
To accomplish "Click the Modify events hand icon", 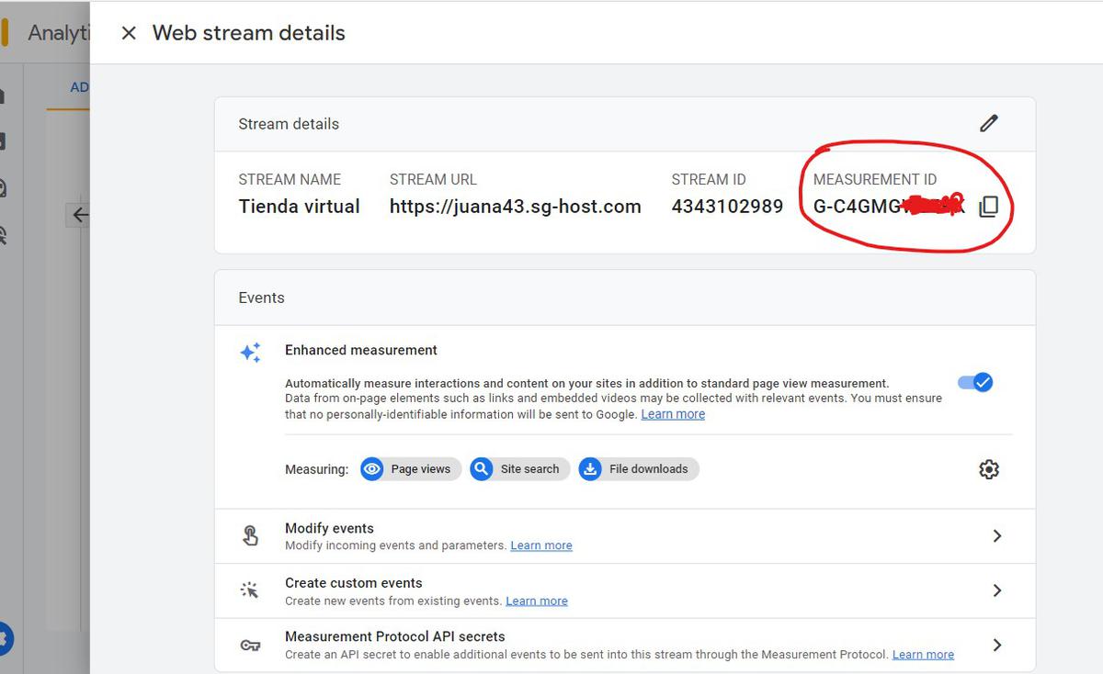I will click(250, 536).
